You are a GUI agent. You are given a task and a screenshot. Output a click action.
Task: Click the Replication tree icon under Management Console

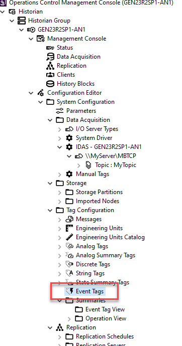pyautogui.click(x=50, y=66)
